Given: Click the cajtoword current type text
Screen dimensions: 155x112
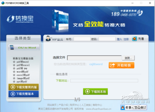Looking at the screenshot, I should 96,64.
